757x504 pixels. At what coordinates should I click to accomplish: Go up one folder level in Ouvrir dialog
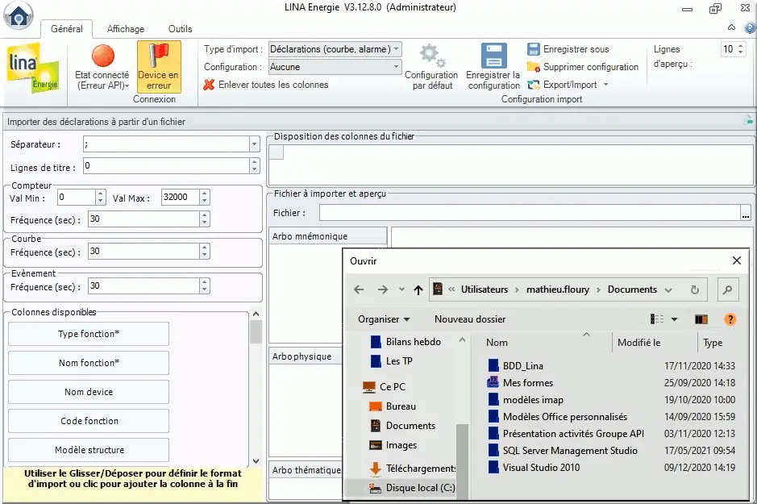pos(418,289)
